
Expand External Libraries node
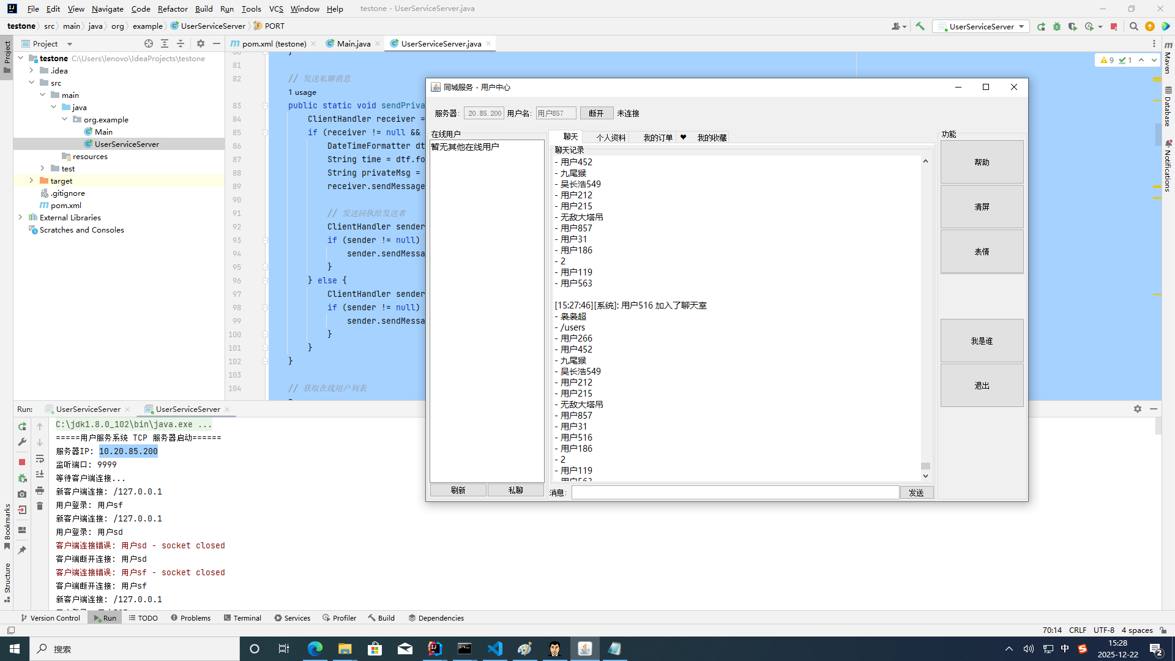coord(20,217)
